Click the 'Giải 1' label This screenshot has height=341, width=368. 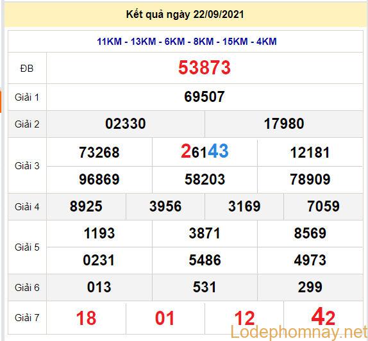click(27, 97)
